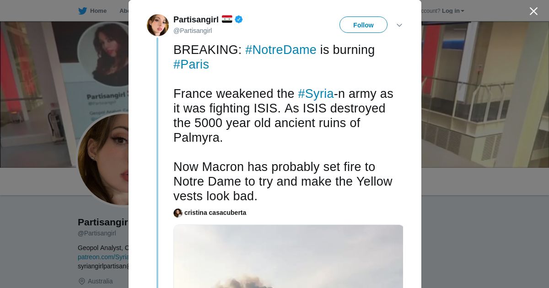Open the chevron menu next to Follow
Screen dimensions: 549x288
tap(399, 25)
